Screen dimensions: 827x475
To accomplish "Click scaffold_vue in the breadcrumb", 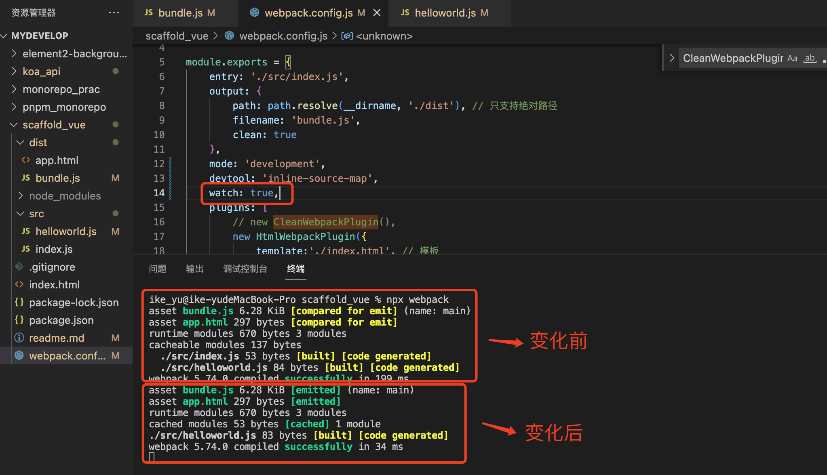I will (x=177, y=36).
